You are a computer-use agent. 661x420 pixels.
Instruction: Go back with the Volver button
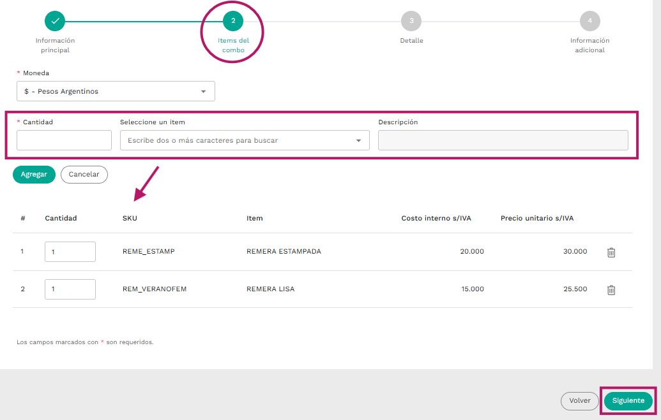(x=580, y=401)
